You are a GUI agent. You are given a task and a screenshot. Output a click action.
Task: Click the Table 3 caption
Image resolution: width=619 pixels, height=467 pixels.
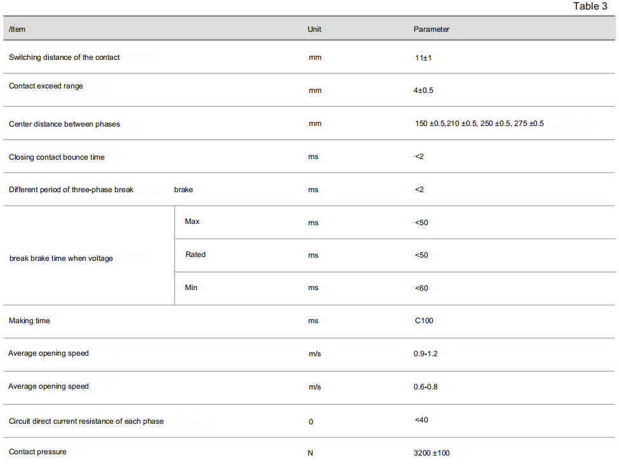click(x=590, y=6)
